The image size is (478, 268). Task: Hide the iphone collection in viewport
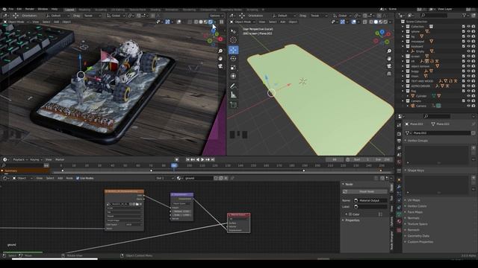pos(468,31)
